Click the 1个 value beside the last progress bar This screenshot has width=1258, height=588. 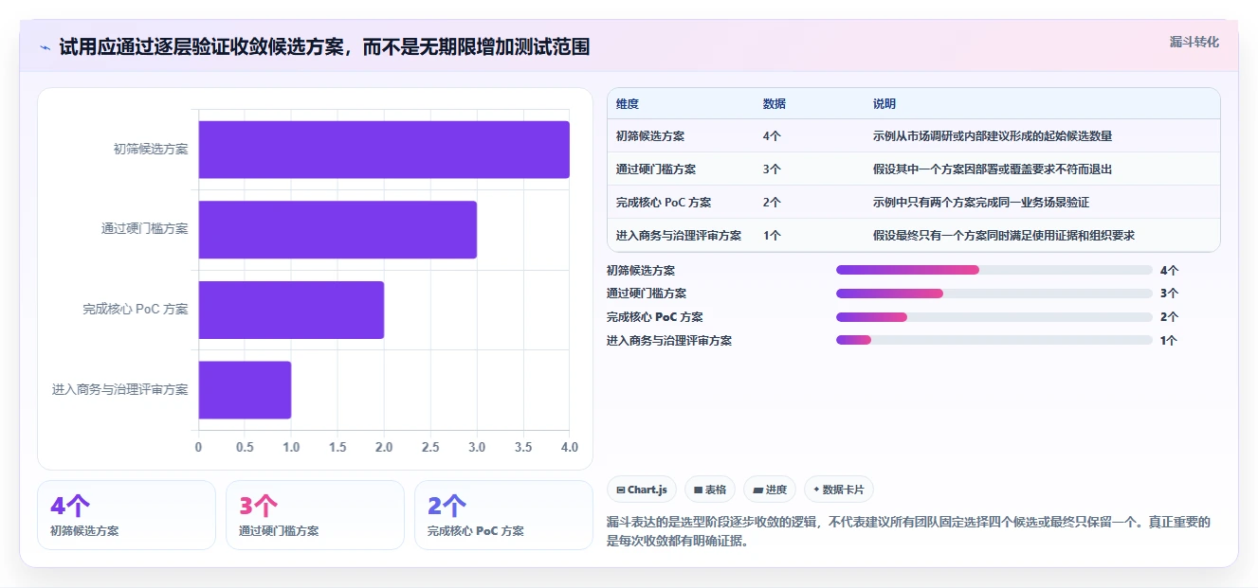pos(1168,341)
